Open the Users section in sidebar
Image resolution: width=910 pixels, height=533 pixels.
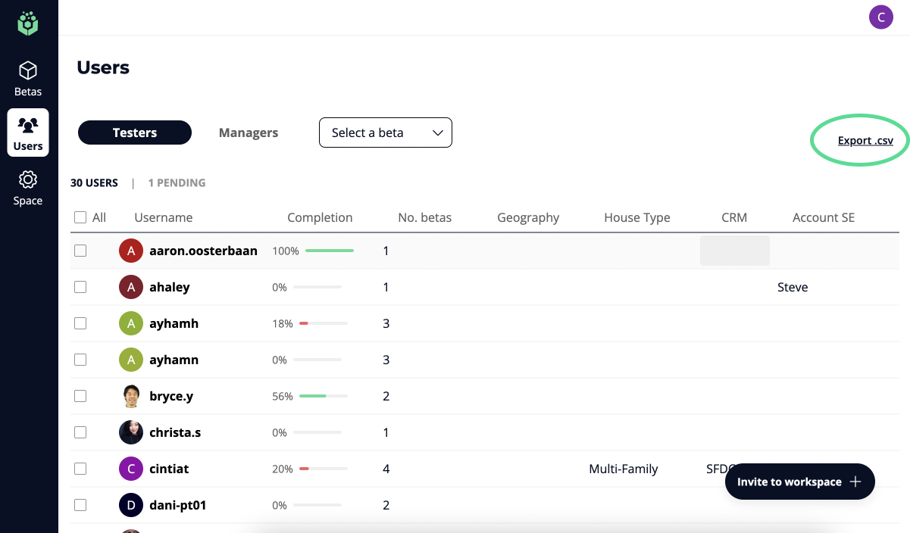click(x=28, y=132)
